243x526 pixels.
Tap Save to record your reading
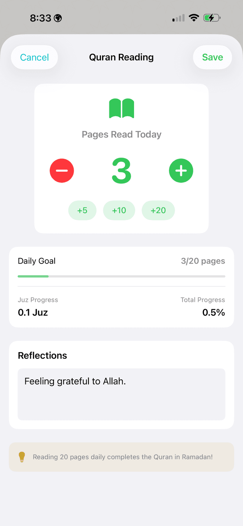[x=212, y=57]
